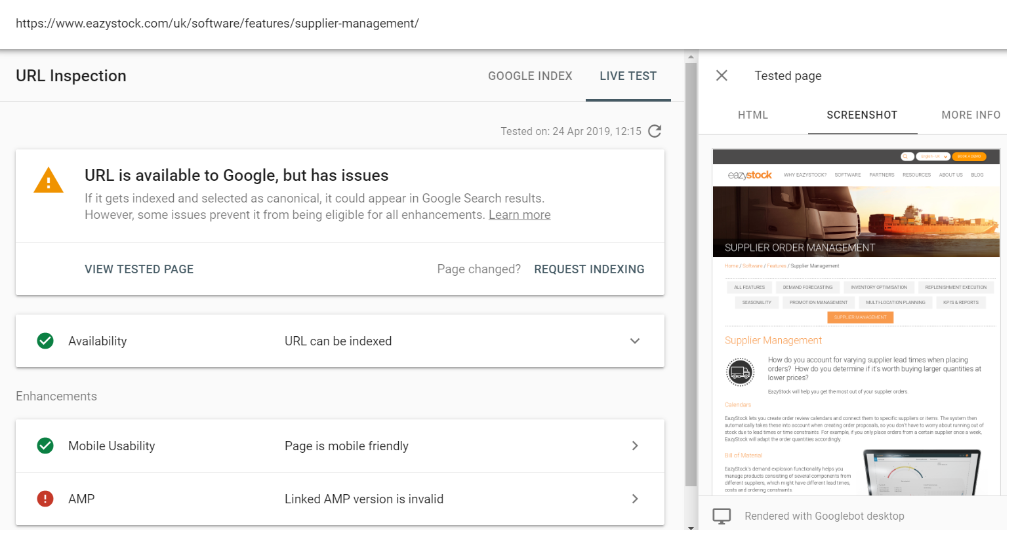Click the AMP label
Image resolution: width=1018 pixels, height=540 pixels.
coord(81,499)
